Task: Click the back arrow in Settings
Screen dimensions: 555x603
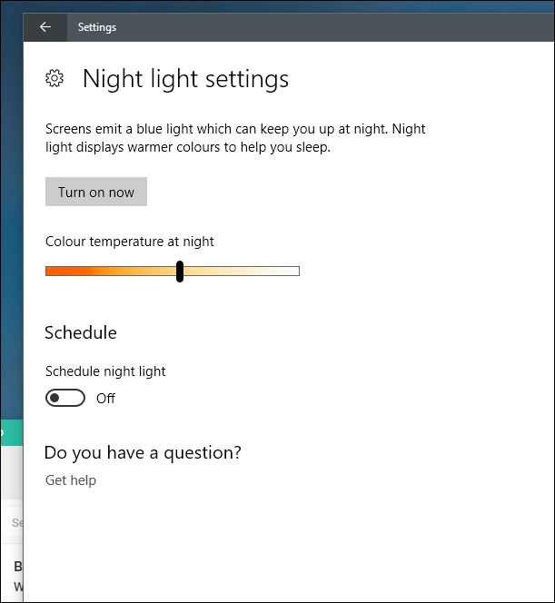Action: click(x=45, y=27)
